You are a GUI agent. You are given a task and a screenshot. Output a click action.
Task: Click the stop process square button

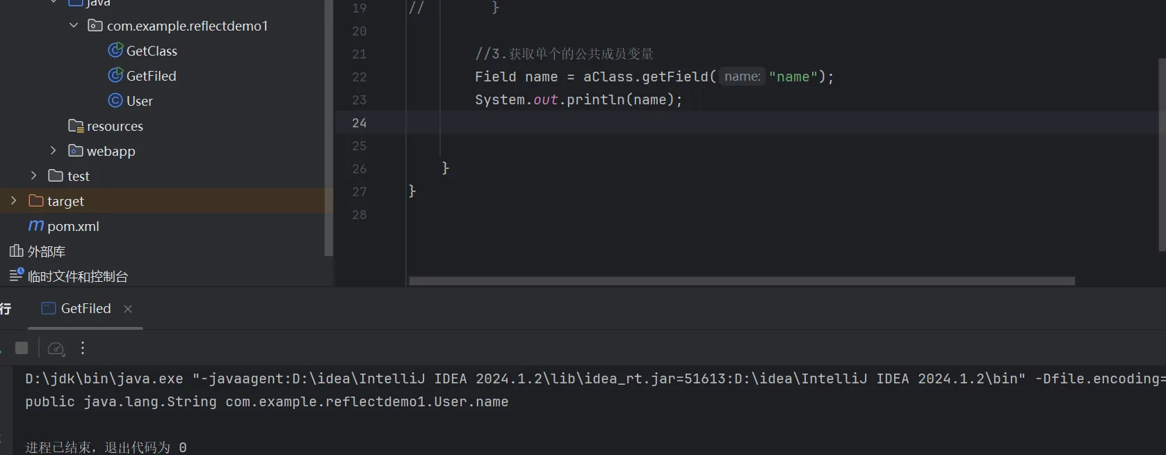tap(22, 348)
